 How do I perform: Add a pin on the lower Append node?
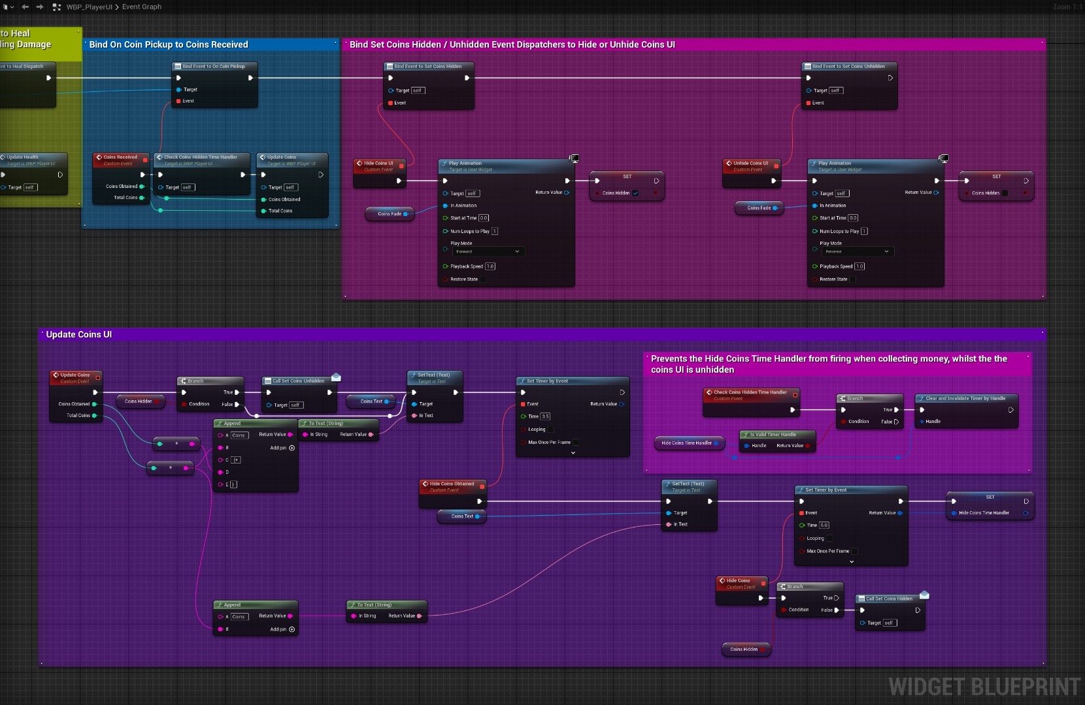click(292, 629)
